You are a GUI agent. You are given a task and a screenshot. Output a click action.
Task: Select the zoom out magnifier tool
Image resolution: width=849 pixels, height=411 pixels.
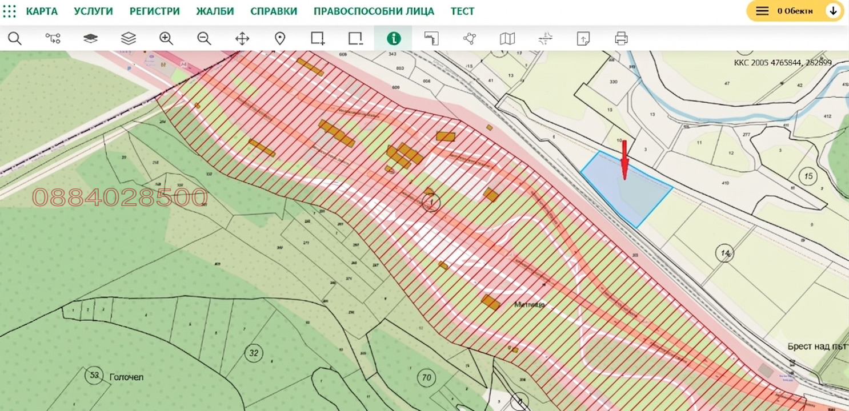(204, 38)
